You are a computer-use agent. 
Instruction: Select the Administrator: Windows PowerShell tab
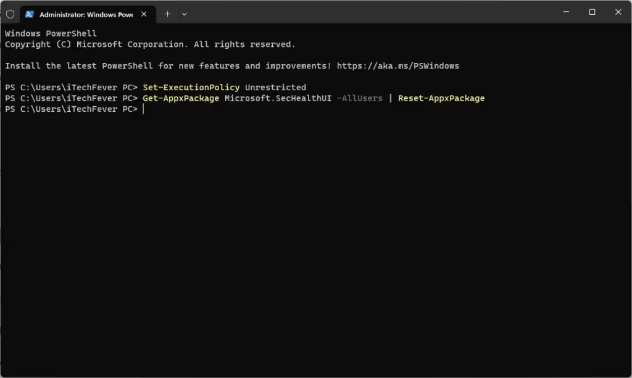tap(88, 15)
